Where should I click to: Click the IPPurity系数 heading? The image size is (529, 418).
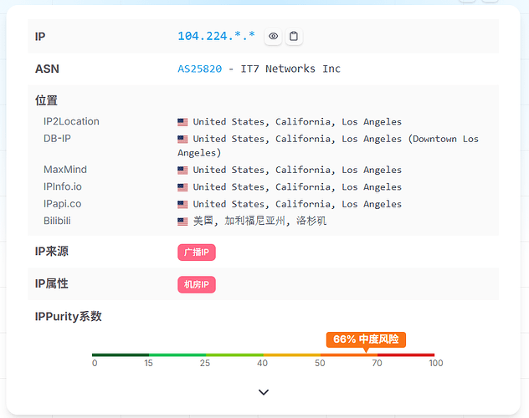[68, 316]
